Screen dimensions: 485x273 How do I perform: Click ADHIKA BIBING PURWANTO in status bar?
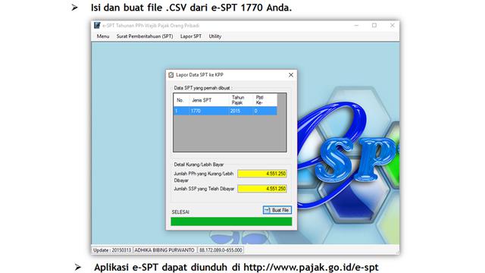point(164,249)
